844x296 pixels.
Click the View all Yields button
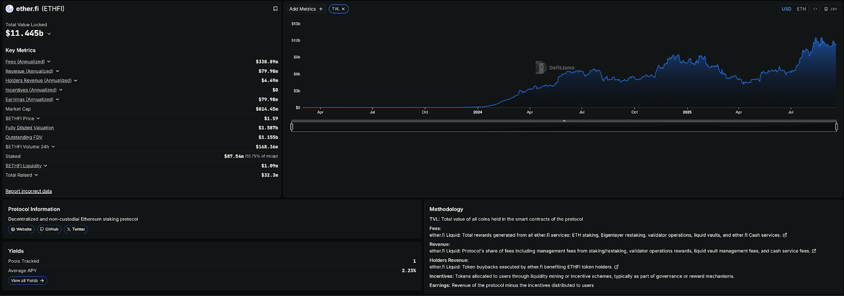27,281
